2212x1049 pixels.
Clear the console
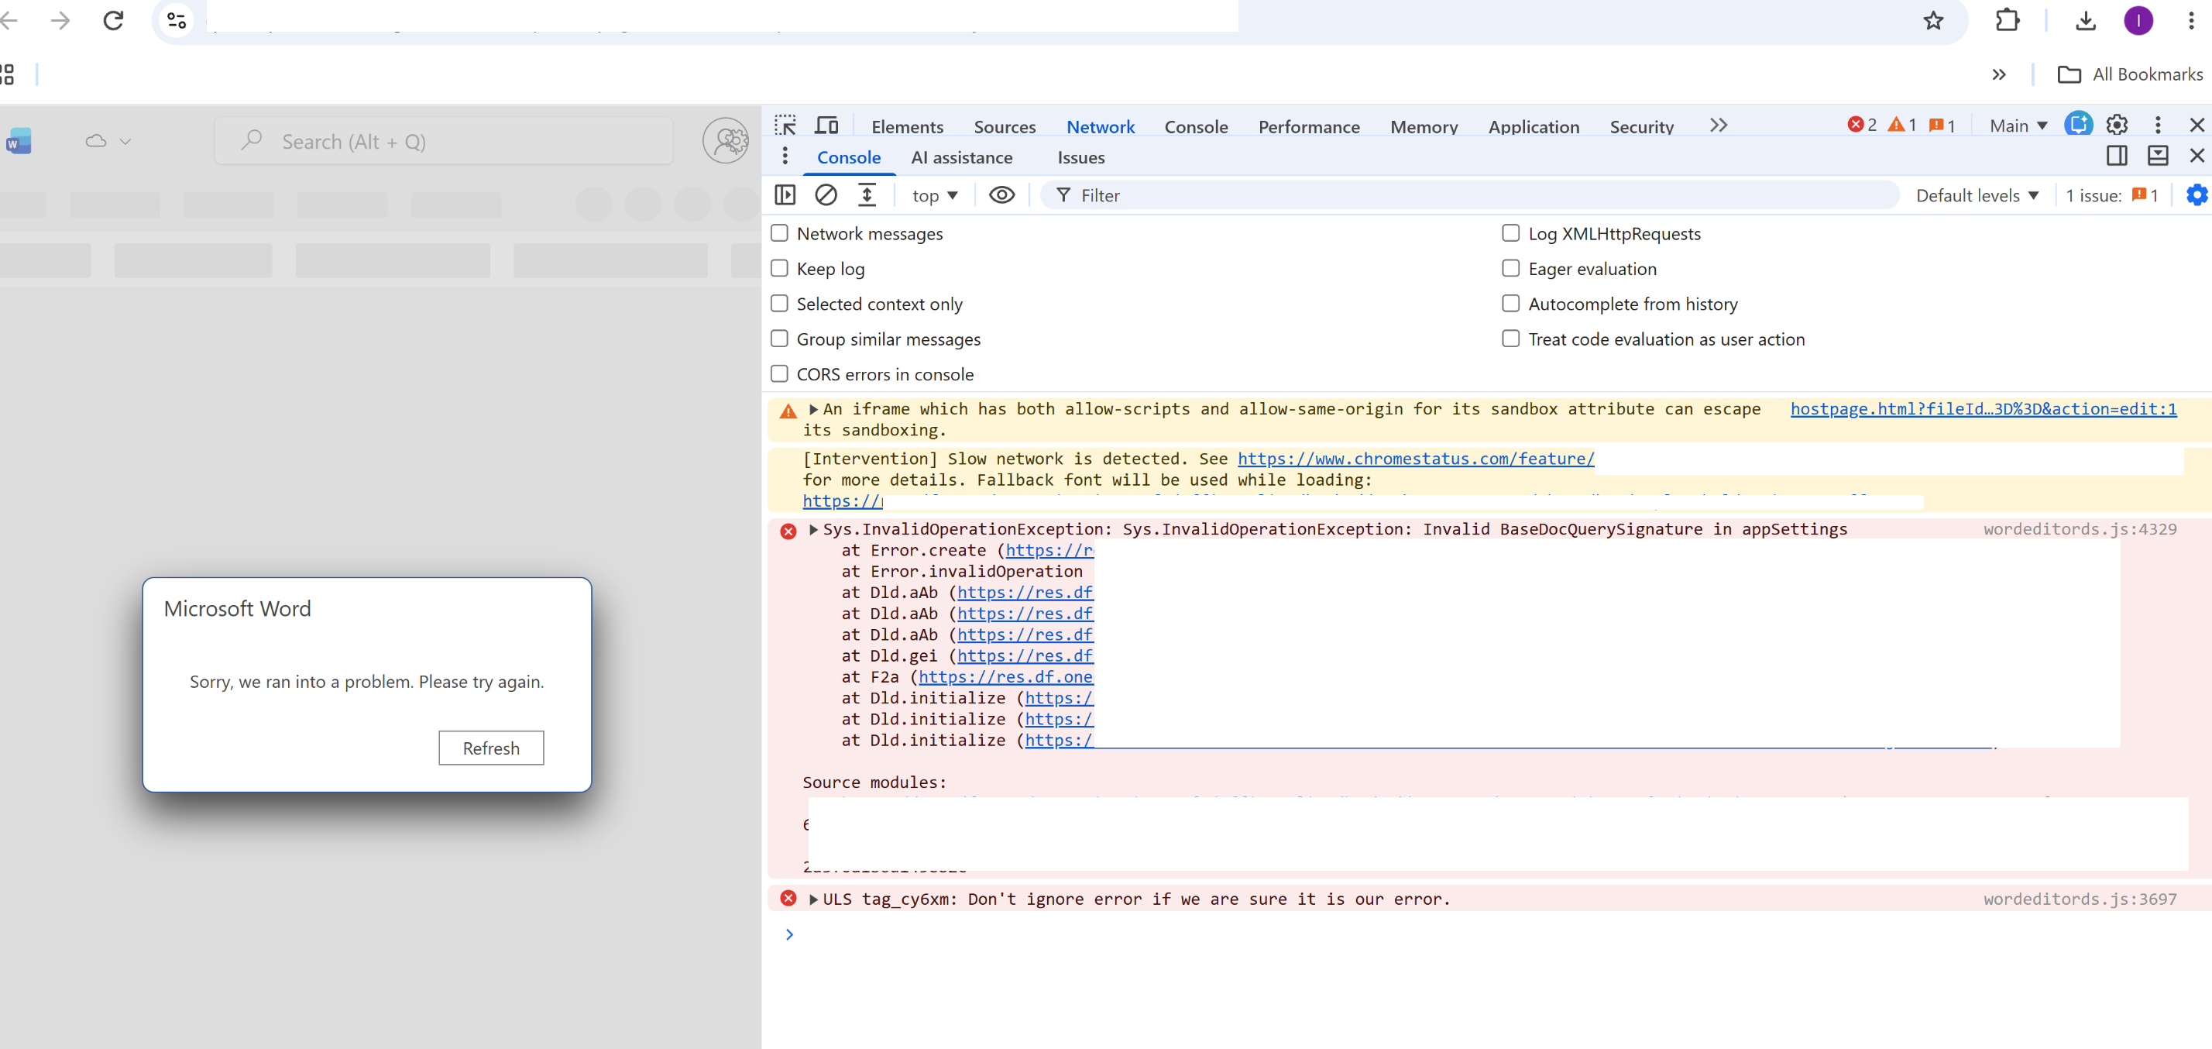tap(825, 195)
